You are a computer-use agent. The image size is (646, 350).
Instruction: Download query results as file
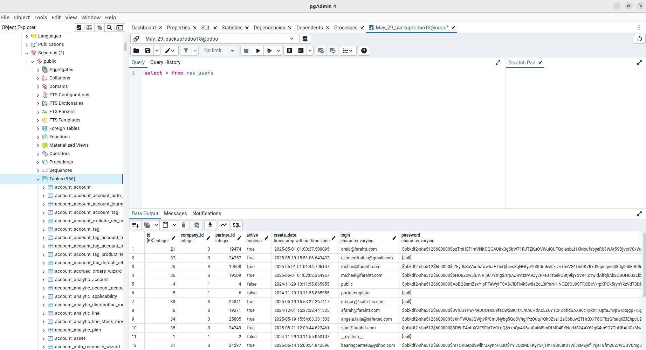210,225
